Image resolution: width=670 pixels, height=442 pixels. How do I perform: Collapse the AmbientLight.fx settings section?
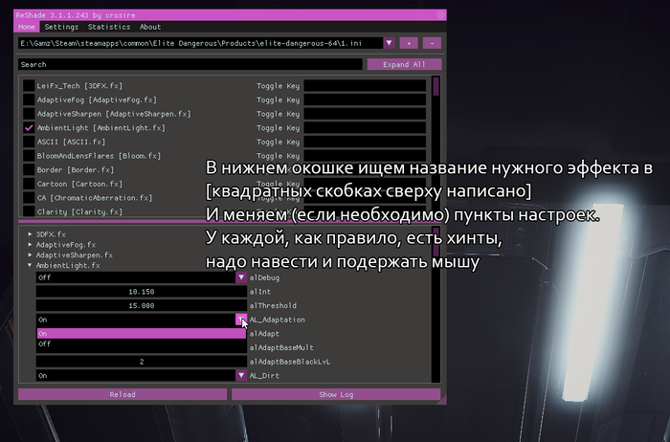point(31,266)
